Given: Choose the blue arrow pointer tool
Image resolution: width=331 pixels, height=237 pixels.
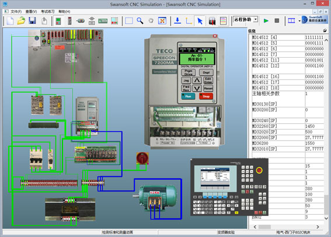Looking at the screenshot, I should [x=200, y=21].
